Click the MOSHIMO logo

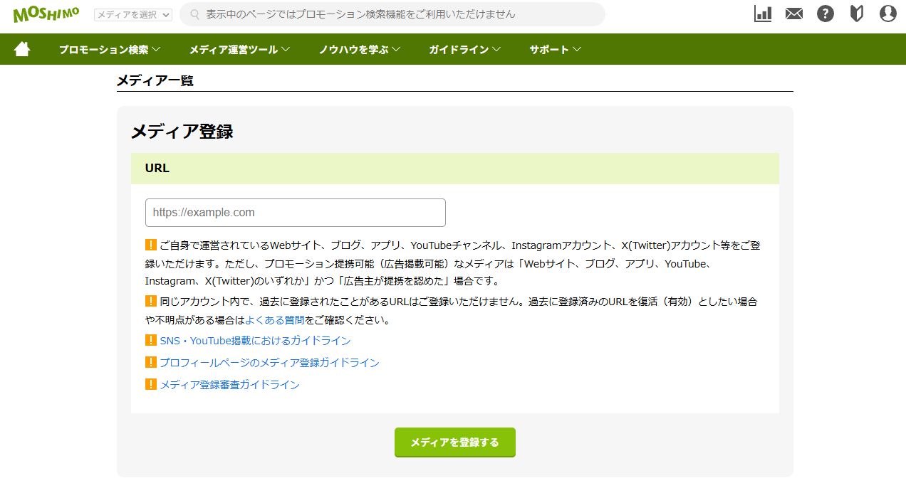(46, 14)
